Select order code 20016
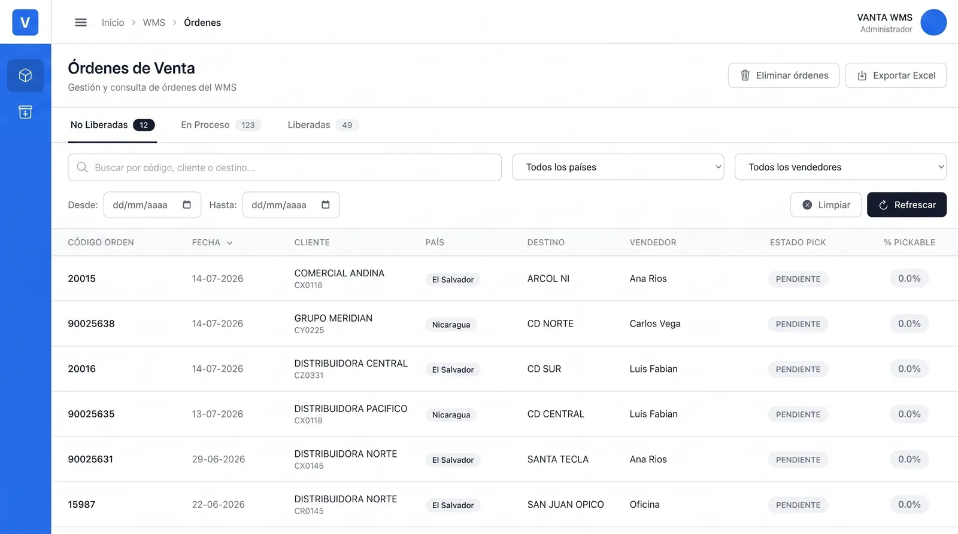The image size is (958, 534). [x=81, y=369]
